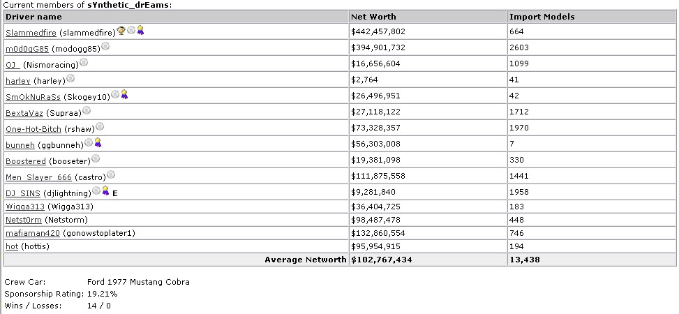Open the Slammedfire driver profile link
The height and width of the screenshot is (314, 679).
tap(31, 33)
